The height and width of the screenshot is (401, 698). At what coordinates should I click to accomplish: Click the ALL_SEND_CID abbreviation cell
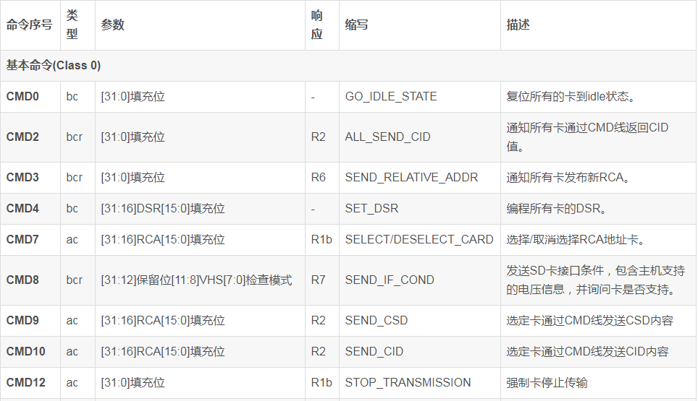coord(387,137)
